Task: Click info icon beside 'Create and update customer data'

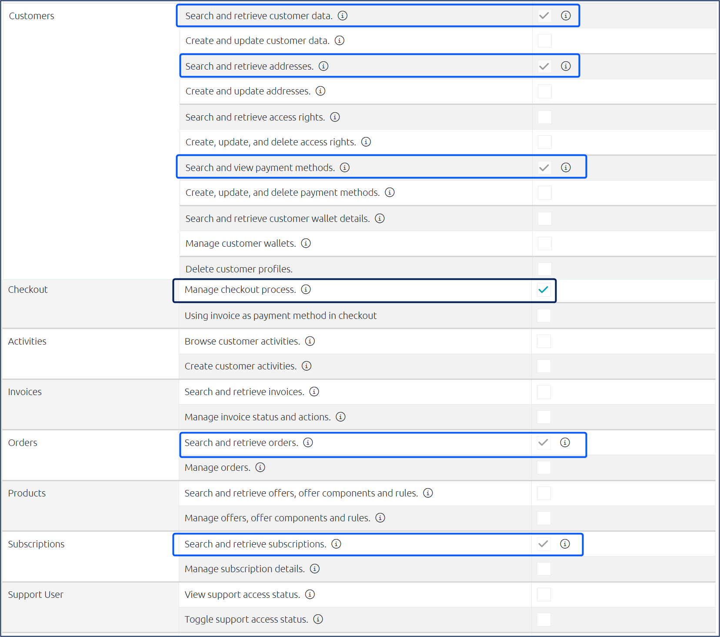Action: pos(340,40)
